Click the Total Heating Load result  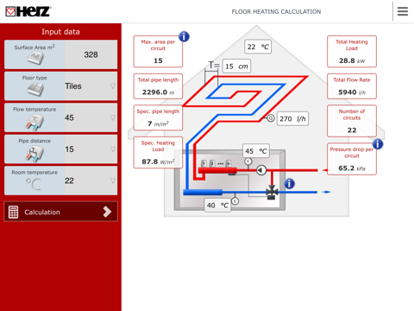point(352,51)
